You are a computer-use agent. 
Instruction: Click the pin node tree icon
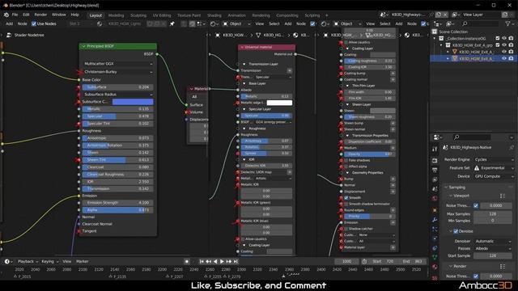172,23
